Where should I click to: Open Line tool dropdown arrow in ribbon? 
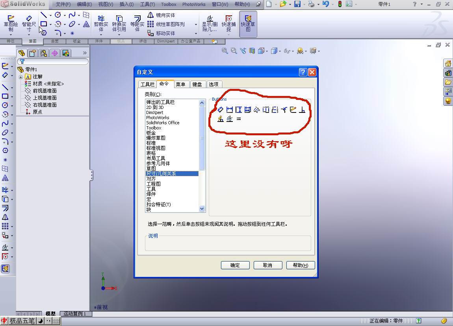tap(50, 15)
